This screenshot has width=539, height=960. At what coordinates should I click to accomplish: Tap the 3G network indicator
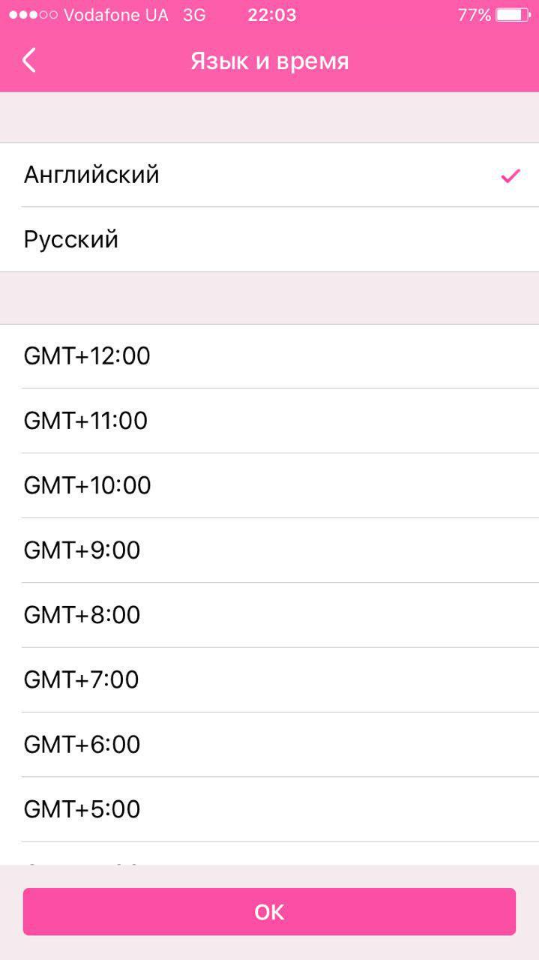click(194, 15)
